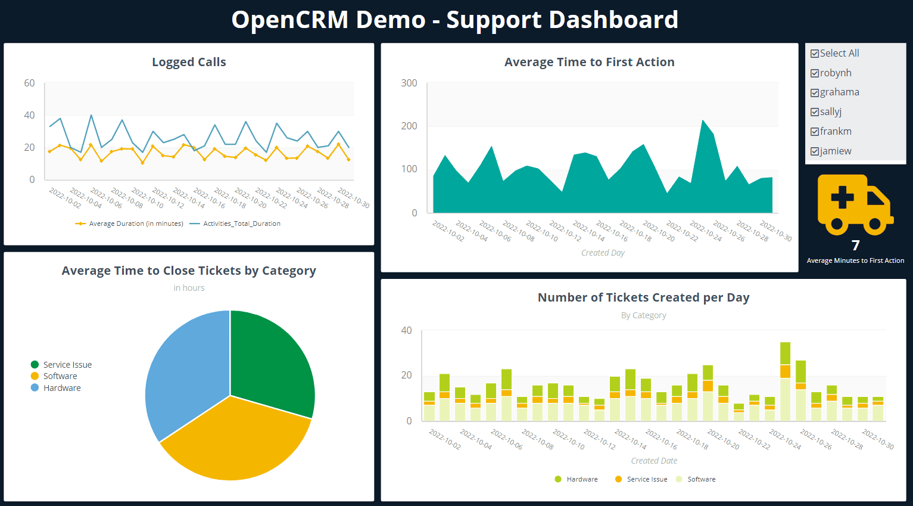Uncheck the robynh checkbox

pos(814,73)
